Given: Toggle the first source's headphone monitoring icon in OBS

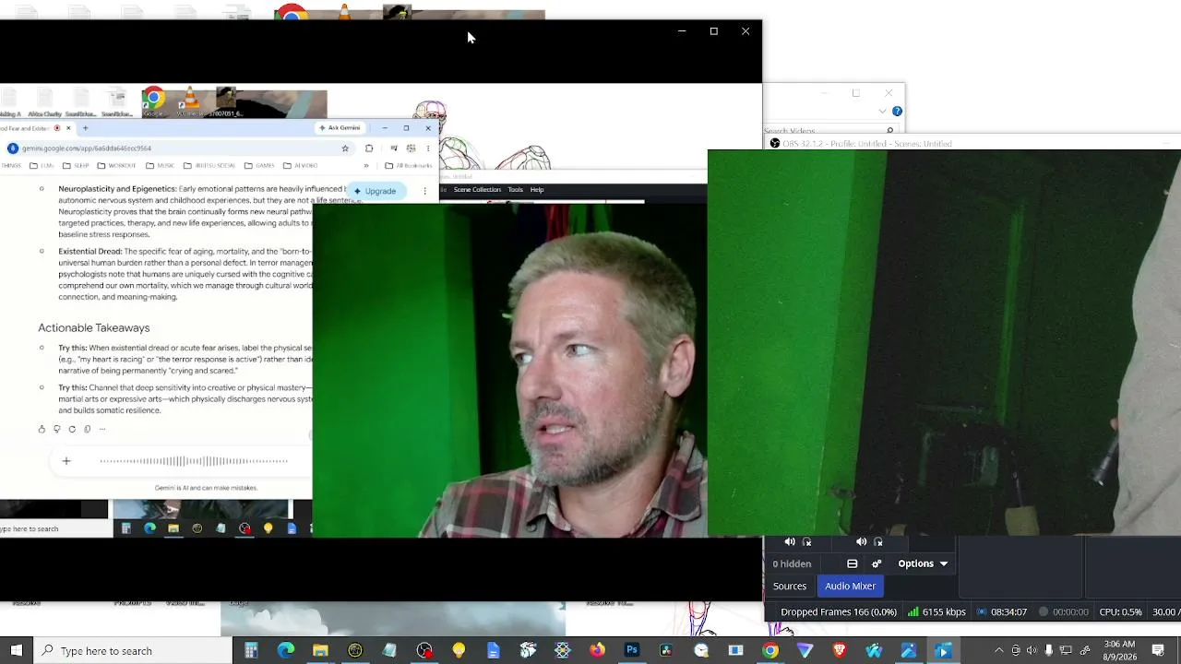Looking at the screenshot, I should pyautogui.click(x=807, y=542).
